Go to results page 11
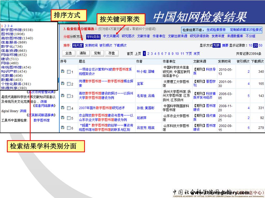265x198 pixels. [182, 54]
